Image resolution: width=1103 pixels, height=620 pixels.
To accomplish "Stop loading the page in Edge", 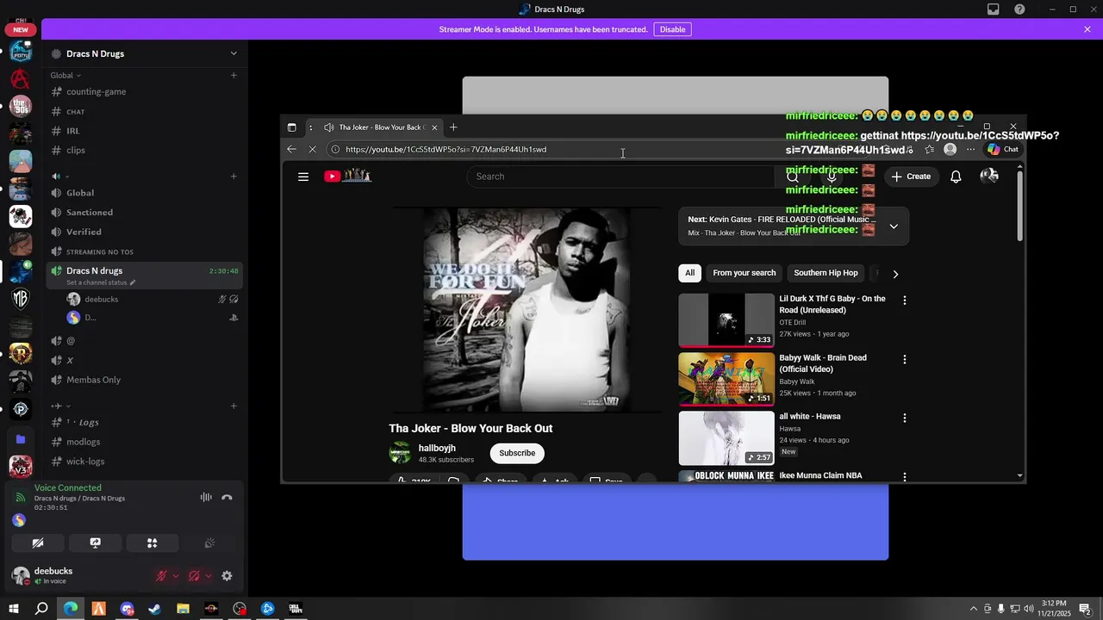I will tap(312, 149).
